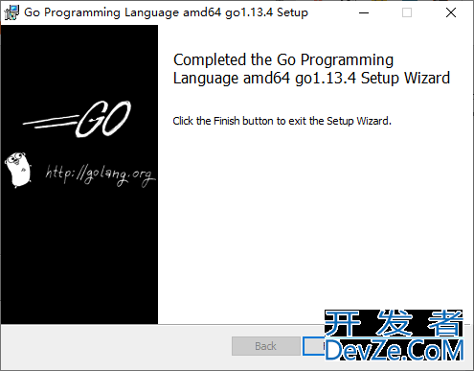
Task: Click the partially hidden Finish button
Action: [313, 346]
